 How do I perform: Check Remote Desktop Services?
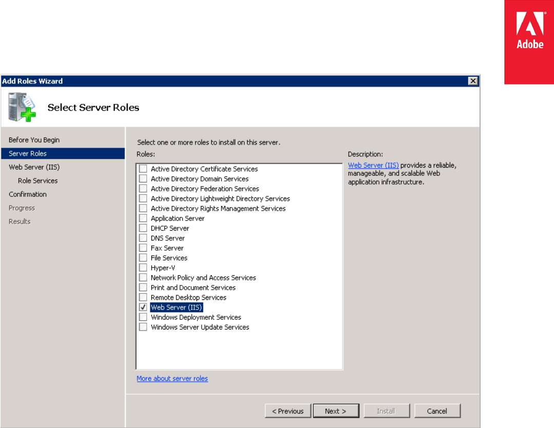143,297
